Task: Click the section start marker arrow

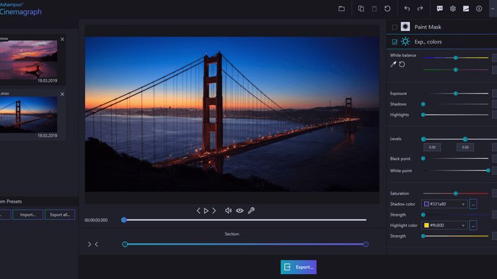Action: [89, 244]
